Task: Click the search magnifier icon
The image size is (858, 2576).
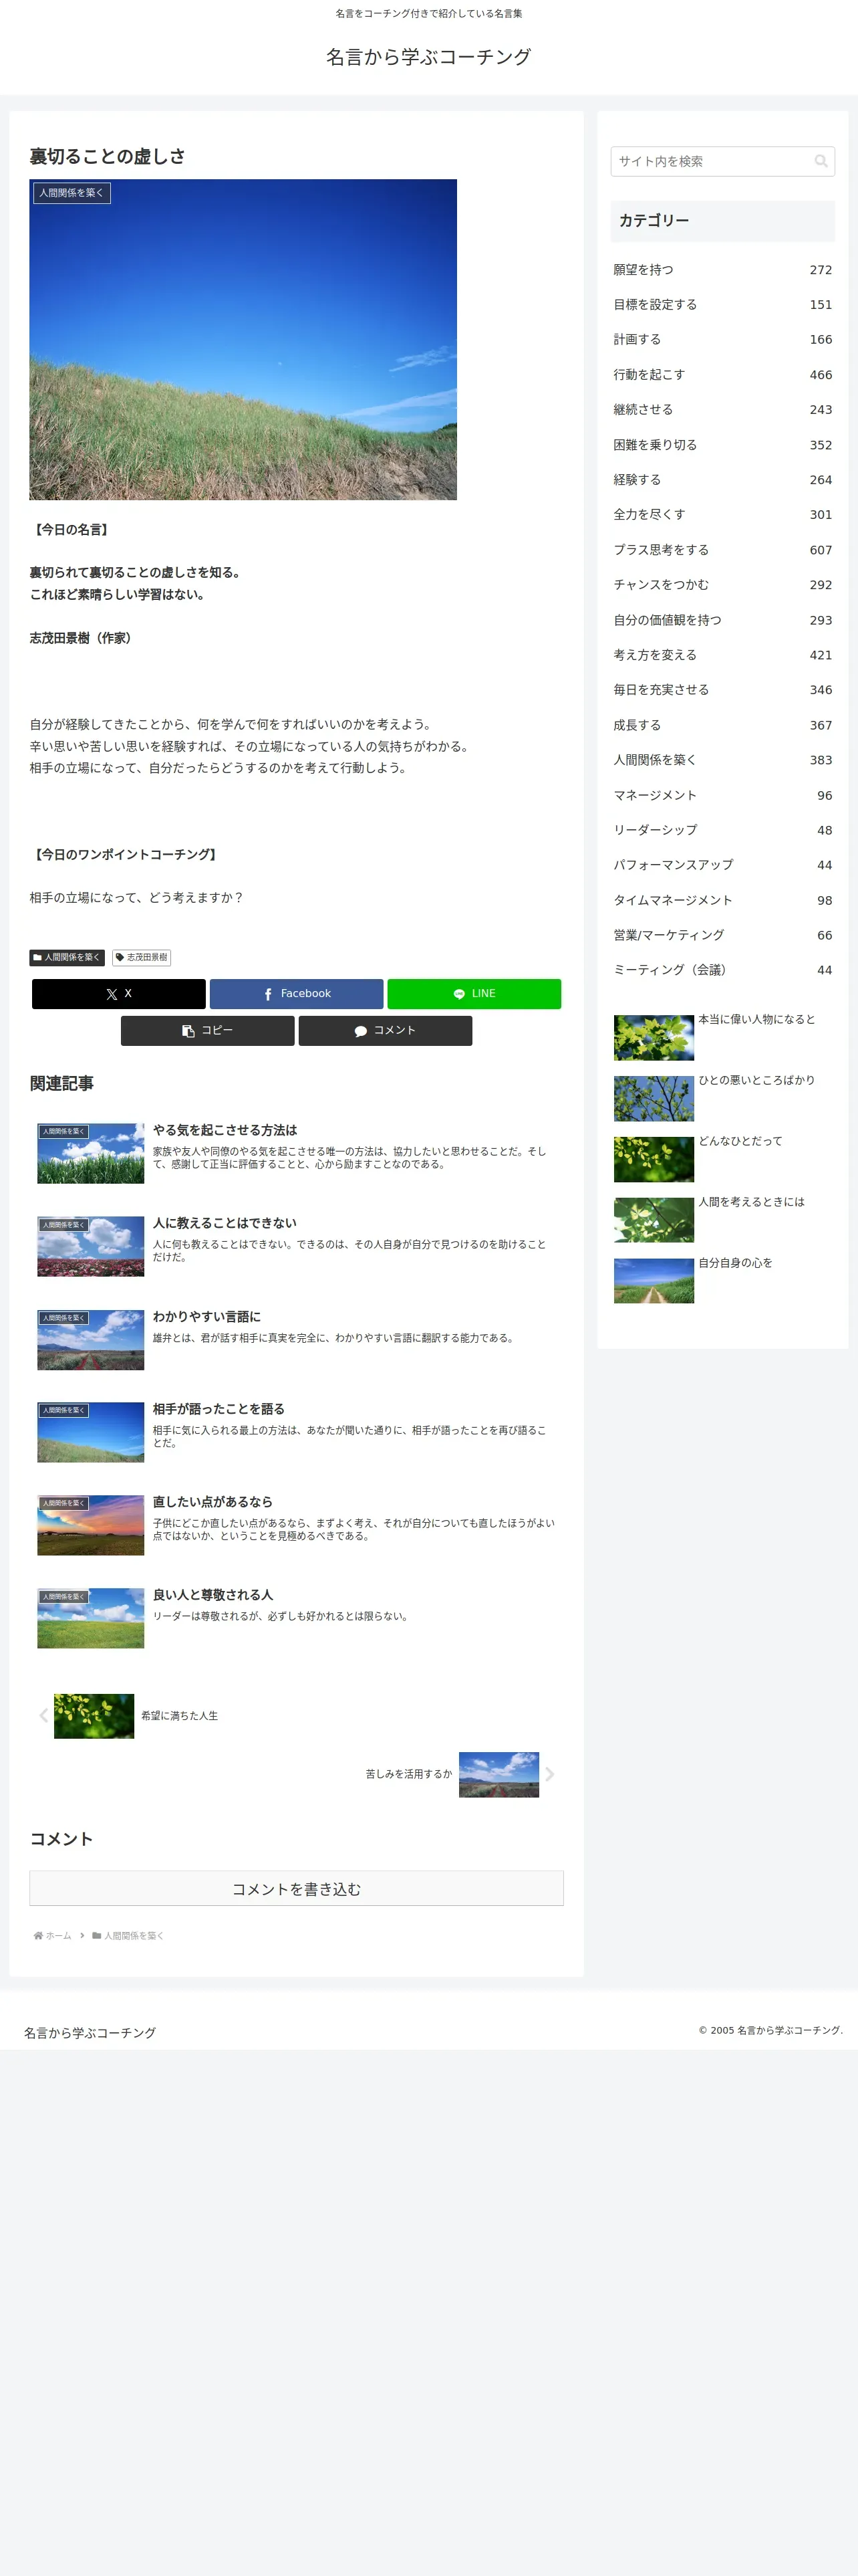Action: pyautogui.click(x=821, y=161)
